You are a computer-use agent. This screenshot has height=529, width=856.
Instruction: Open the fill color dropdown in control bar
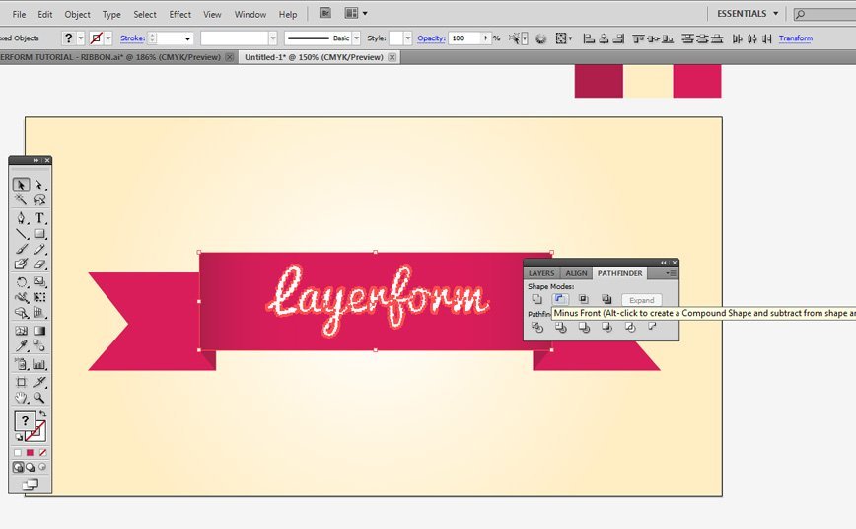(x=81, y=38)
